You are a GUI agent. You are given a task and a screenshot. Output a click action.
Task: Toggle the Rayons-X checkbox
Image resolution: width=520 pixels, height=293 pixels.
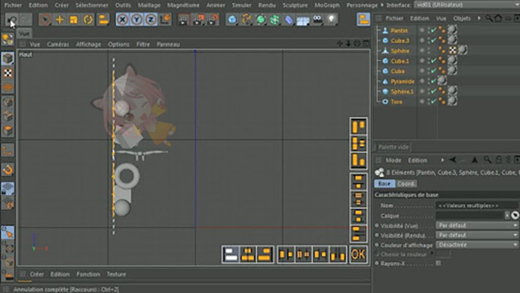pos(438,263)
